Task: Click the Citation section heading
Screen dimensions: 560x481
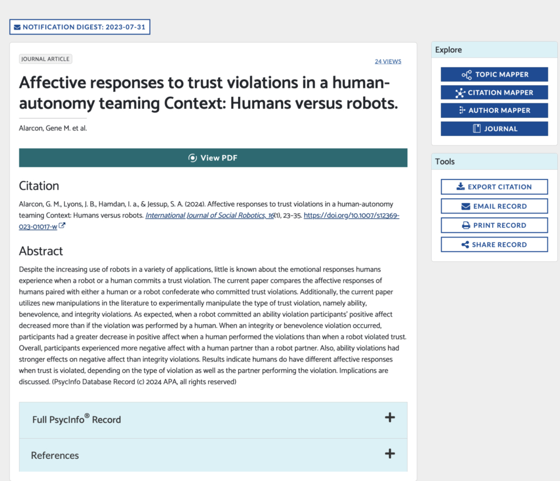Action: 39,186
